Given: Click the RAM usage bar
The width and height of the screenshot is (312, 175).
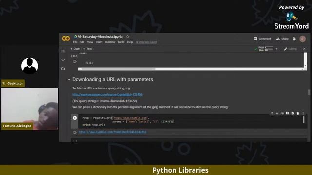Looking at the screenshot, I should pyautogui.click(x=269, y=48).
